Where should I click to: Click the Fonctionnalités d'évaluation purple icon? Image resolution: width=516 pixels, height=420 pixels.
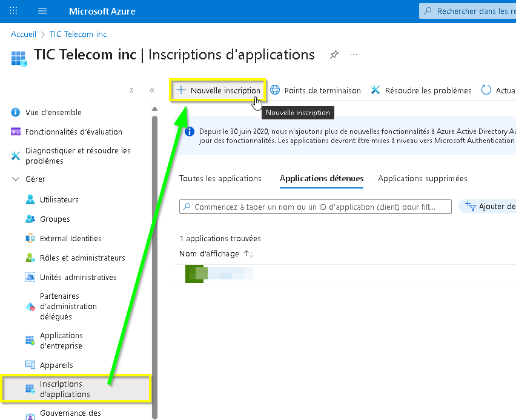click(x=16, y=132)
